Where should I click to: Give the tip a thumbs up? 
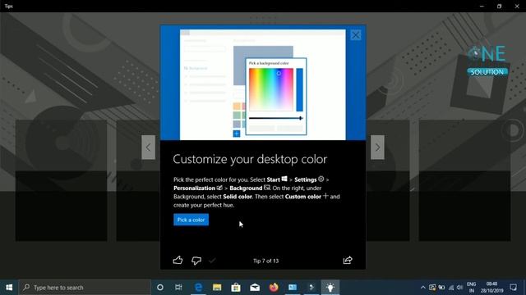[x=178, y=261]
